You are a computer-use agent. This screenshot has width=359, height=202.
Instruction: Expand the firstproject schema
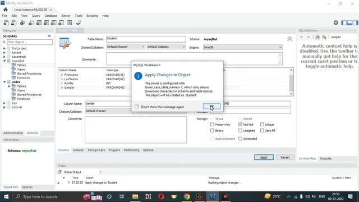[4, 48]
